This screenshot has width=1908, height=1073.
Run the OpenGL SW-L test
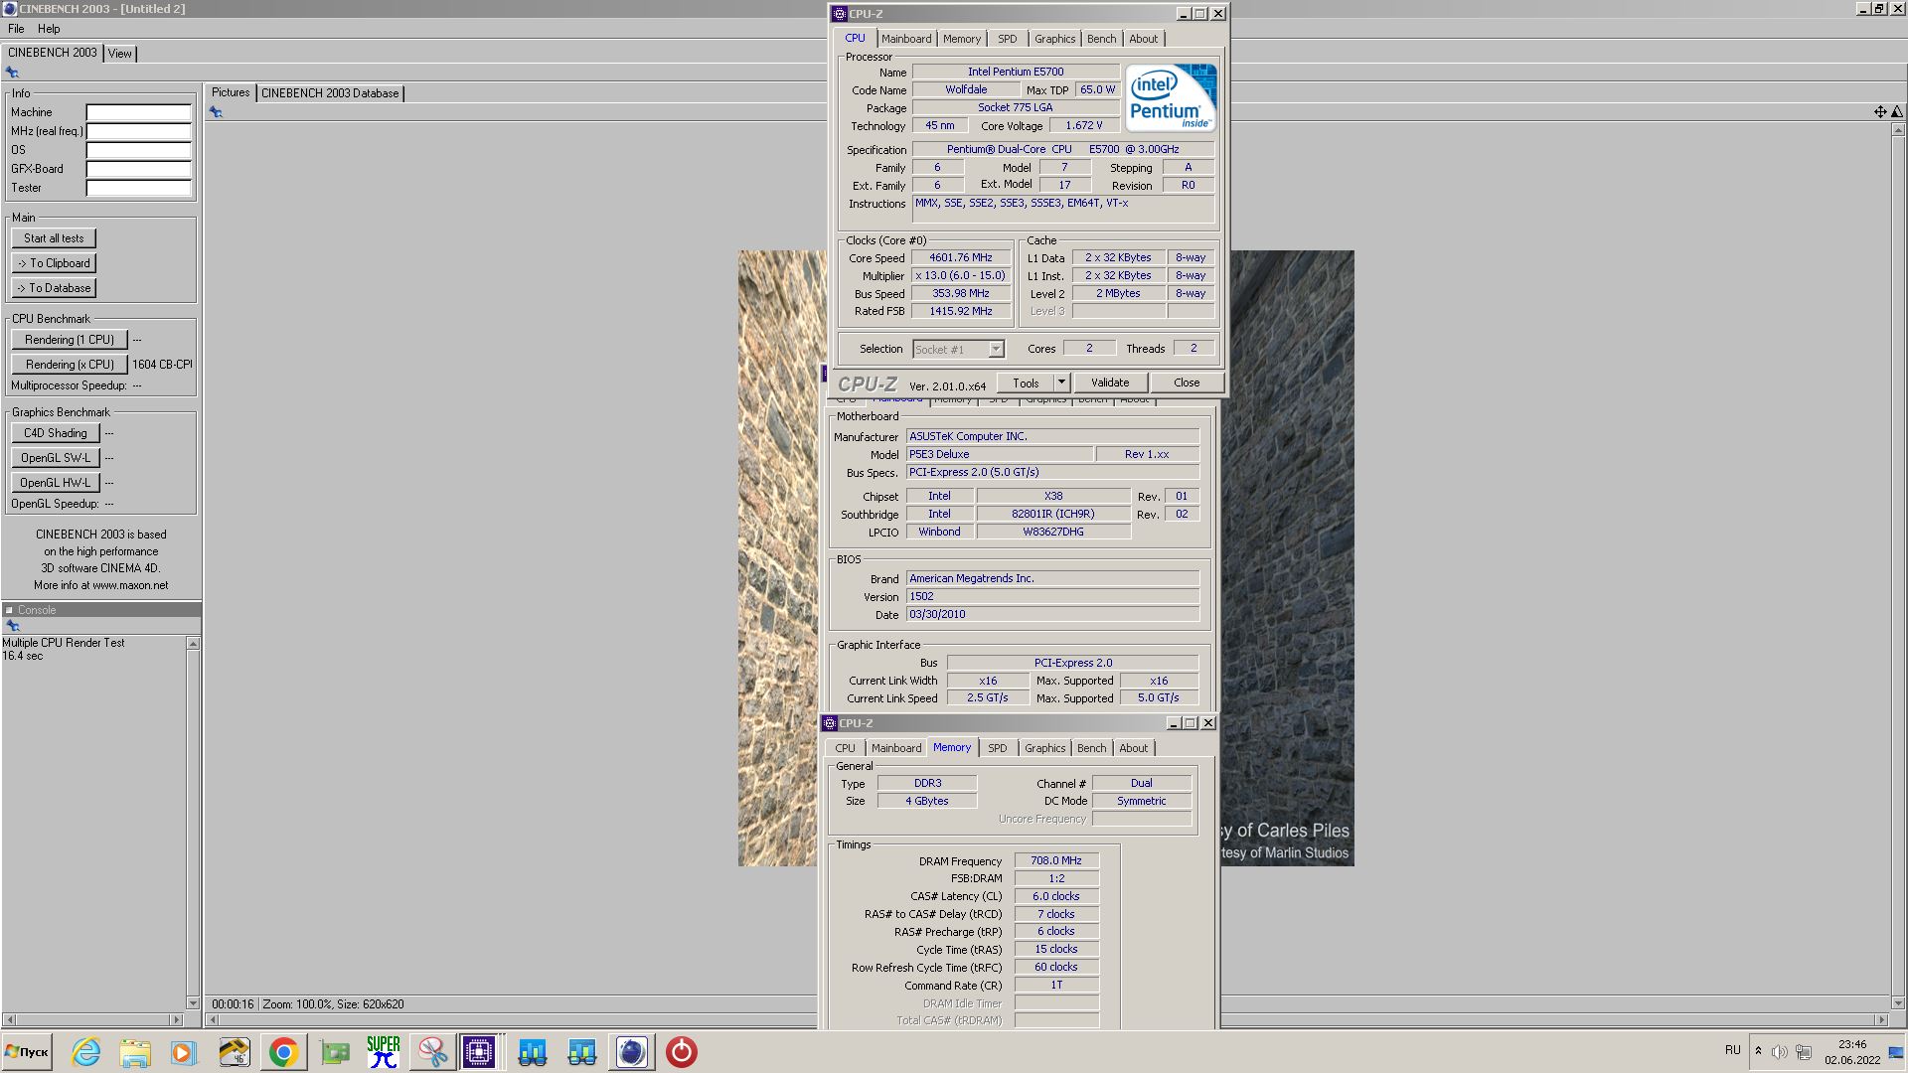56,458
